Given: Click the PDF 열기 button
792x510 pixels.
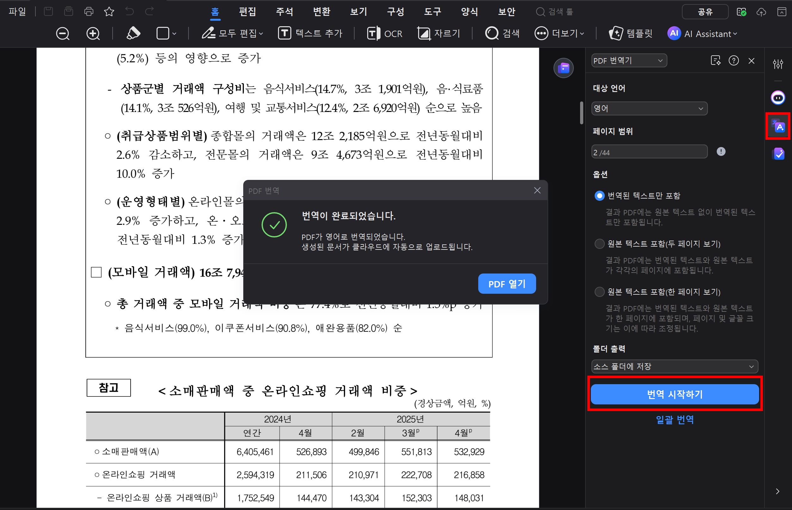Looking at the screenshot, I should 507,284.
